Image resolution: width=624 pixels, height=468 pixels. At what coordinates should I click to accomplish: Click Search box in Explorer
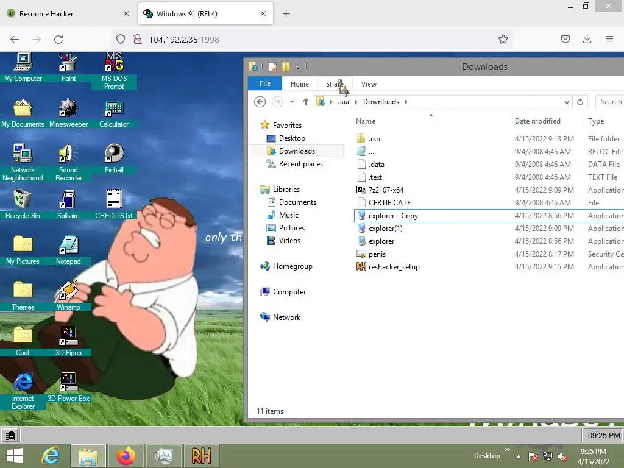[x=609, y=102]
